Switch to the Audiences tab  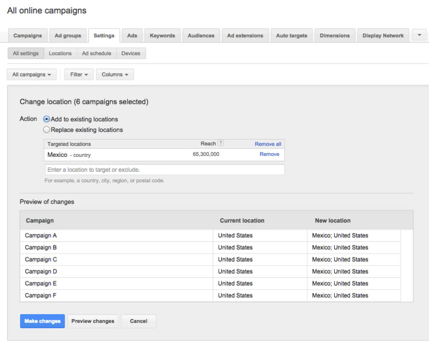[201, 35]
